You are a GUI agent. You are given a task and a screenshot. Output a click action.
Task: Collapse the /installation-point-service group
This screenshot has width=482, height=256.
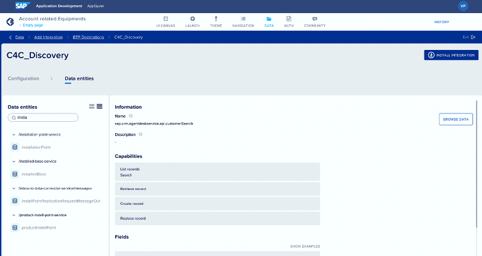[x=14, y=135]
